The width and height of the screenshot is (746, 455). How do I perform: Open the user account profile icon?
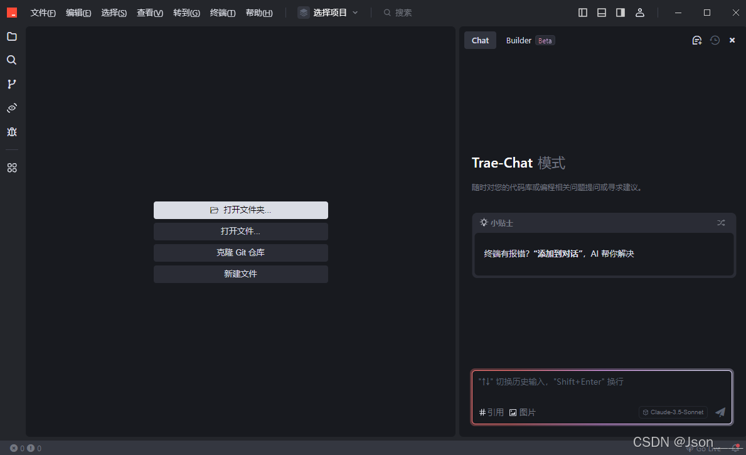(x=640, y=13)
